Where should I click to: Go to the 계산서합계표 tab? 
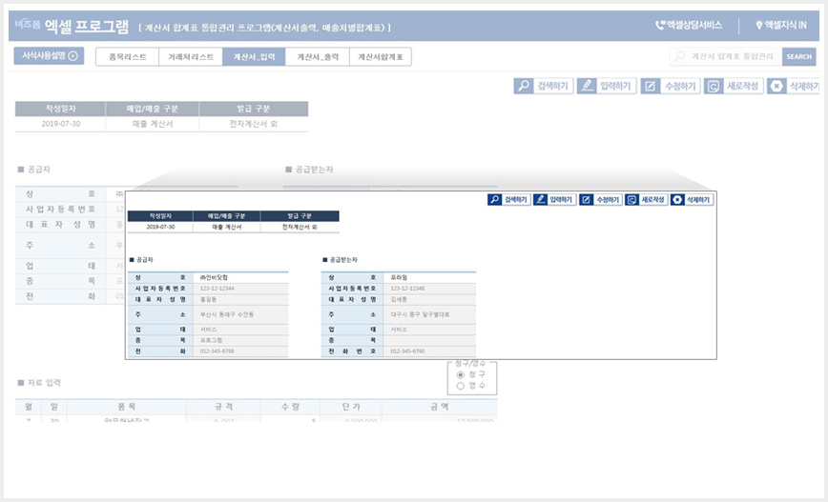point(381,57)
